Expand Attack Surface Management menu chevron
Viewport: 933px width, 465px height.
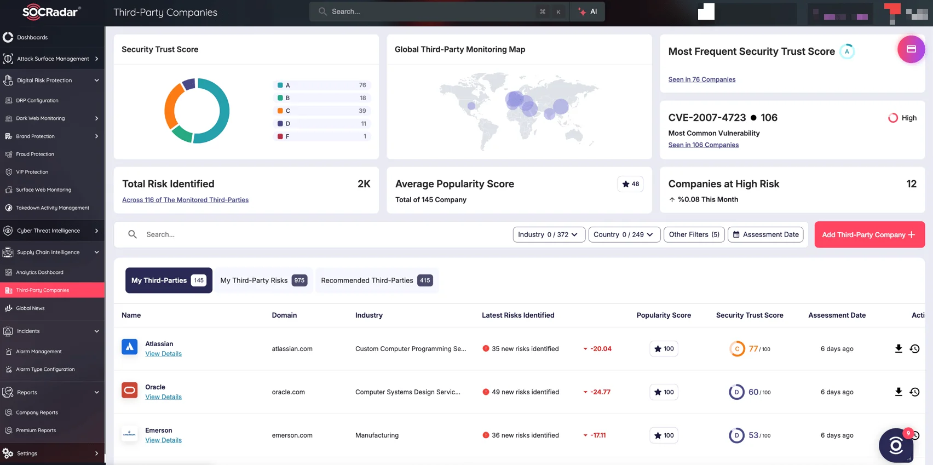pos(96,59)
